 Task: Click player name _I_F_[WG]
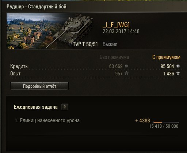click(116, 25)
